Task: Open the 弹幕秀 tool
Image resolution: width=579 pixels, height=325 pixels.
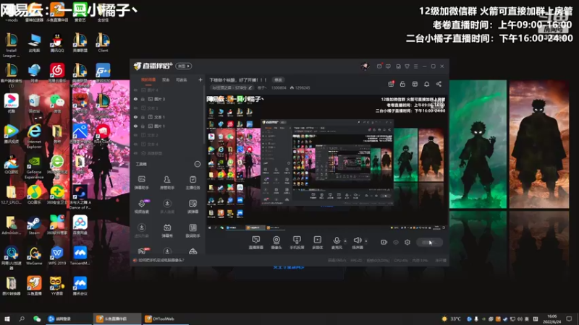Action: click(167, 230)
